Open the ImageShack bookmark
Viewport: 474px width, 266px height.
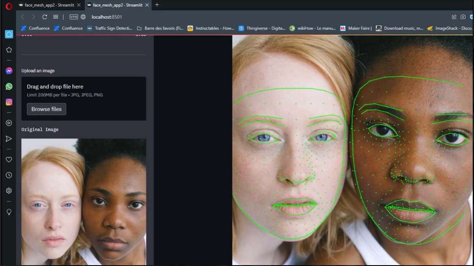click(x=450, y=28)
